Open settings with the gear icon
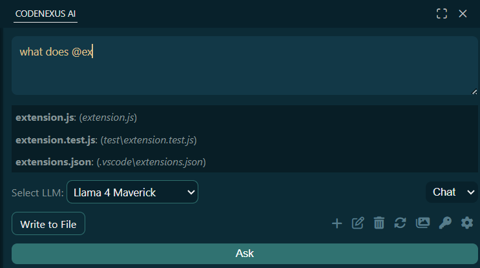This screenshot has width=480, height=268. 466,223
